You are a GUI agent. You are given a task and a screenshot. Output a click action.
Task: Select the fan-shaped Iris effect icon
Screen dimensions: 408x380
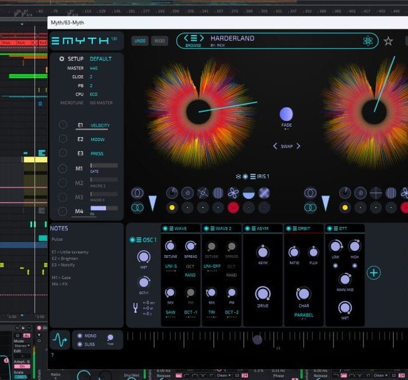pyautogui.click(x=232, y=193)
